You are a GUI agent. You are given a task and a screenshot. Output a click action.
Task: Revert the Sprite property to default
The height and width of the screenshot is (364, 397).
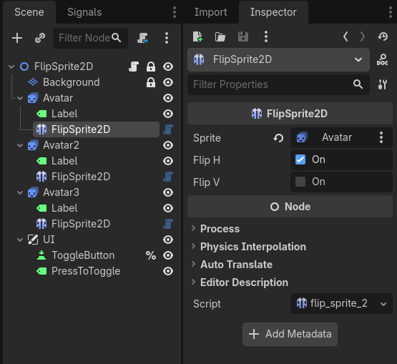pyautogui.click(x=278, y=138)
